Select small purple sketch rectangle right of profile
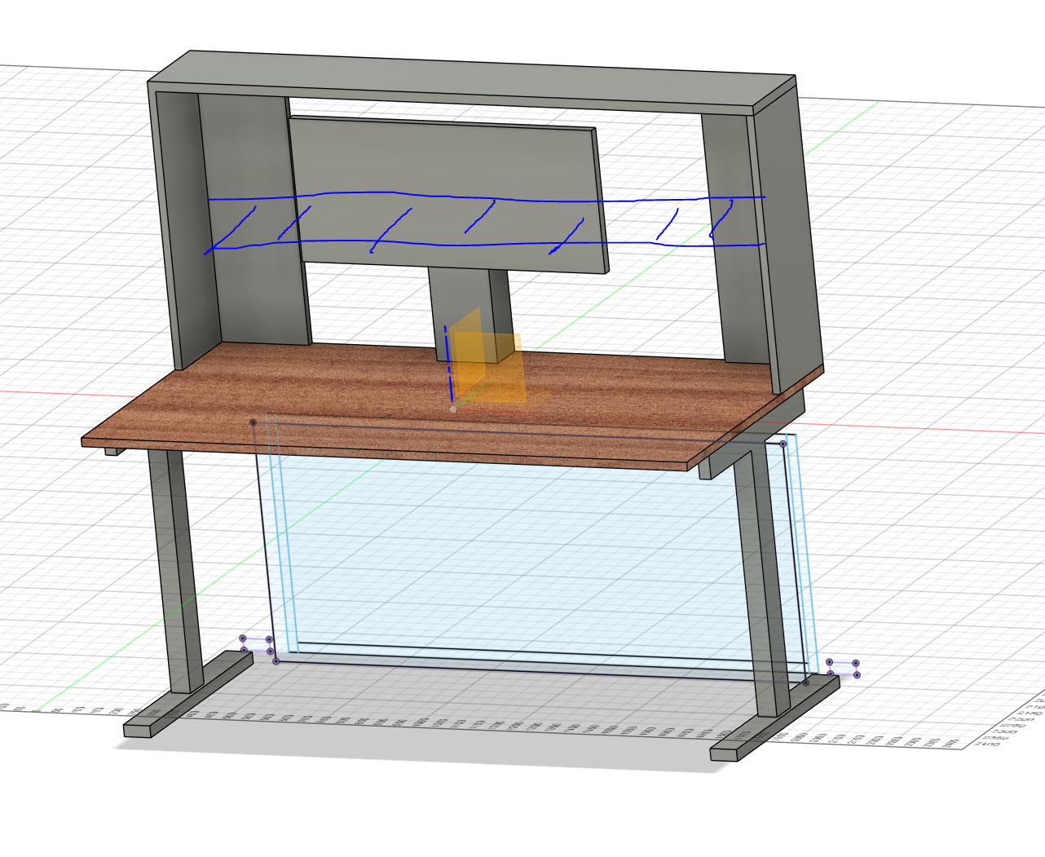The height and width of the screenshot is (857, 1045). 843,669
